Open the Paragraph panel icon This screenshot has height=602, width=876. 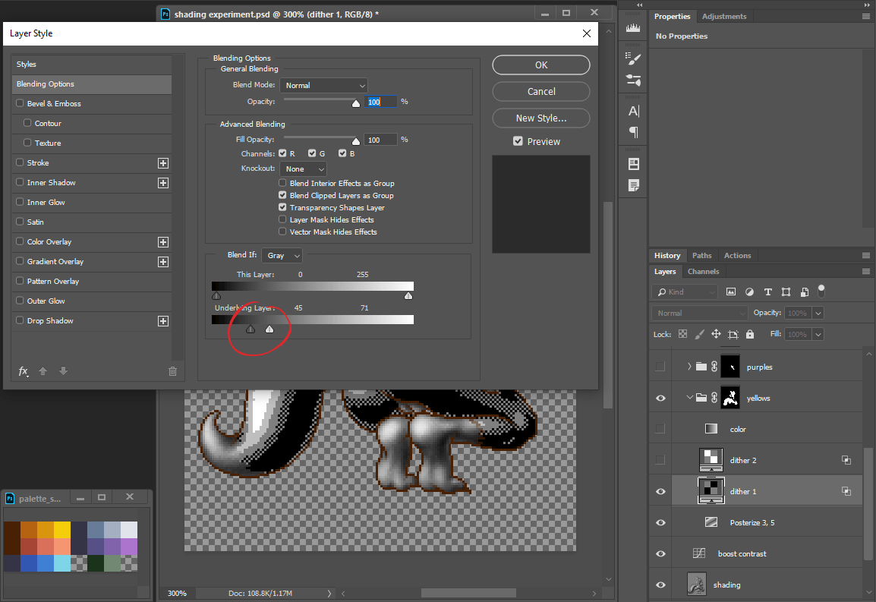(633, 132)
